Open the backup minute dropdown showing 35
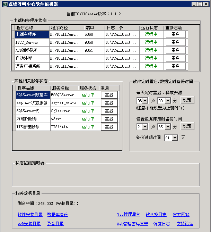 coord(168,127)
